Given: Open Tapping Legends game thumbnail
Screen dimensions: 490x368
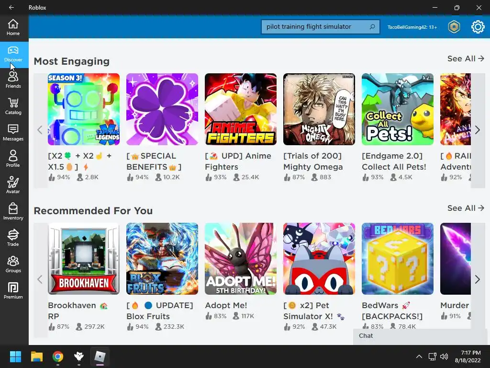Looking at the screenshot, I should click(83, 109).
